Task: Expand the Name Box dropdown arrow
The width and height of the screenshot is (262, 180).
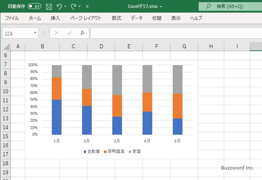Action: [35, 33]
